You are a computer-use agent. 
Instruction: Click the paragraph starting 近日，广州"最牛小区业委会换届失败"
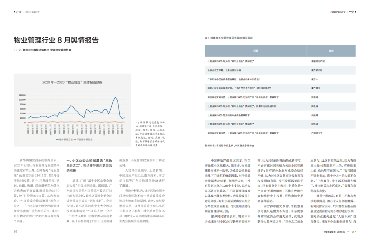89,201
